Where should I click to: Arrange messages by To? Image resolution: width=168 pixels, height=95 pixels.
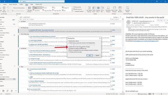tap(54, 8)
